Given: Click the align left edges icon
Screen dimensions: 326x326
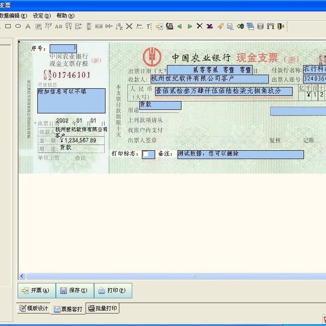Looking at the screenshot, I should point(79,26).
